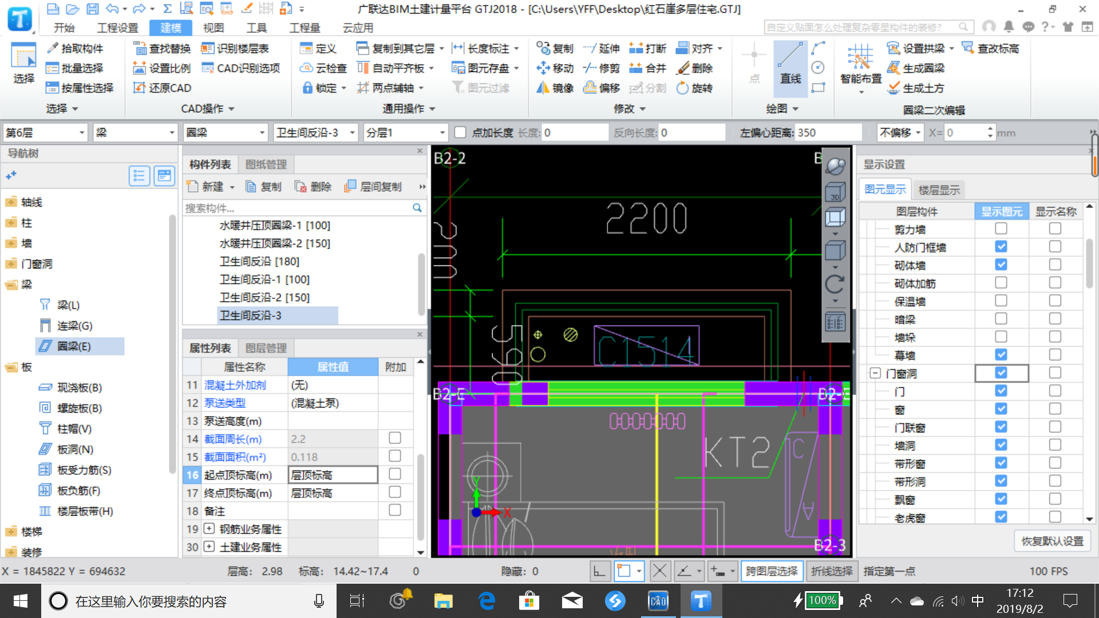The image size is (1099, 618).
Task: Click 生成圈梁 generate ring beam
Action: 916,68
